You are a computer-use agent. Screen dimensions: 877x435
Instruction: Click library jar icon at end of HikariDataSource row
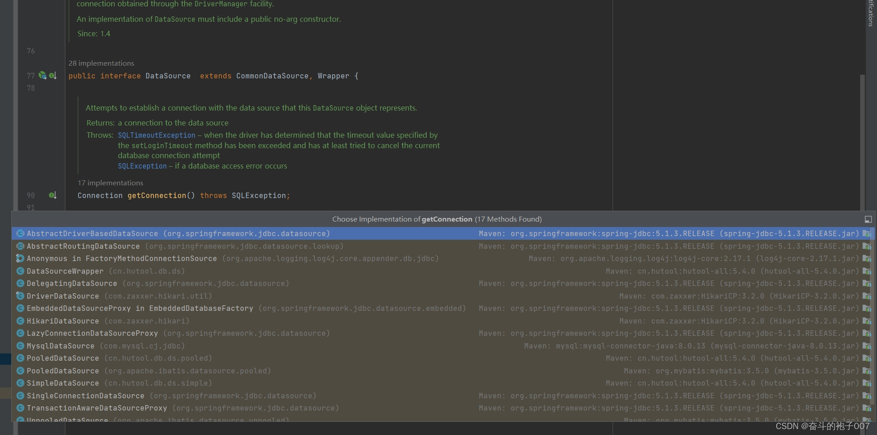[x=867, y=321]
